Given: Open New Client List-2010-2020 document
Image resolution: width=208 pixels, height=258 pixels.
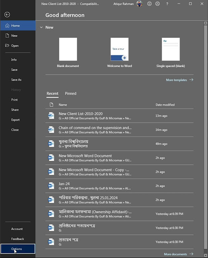Looking at the screenshot, I should [119, 116].
